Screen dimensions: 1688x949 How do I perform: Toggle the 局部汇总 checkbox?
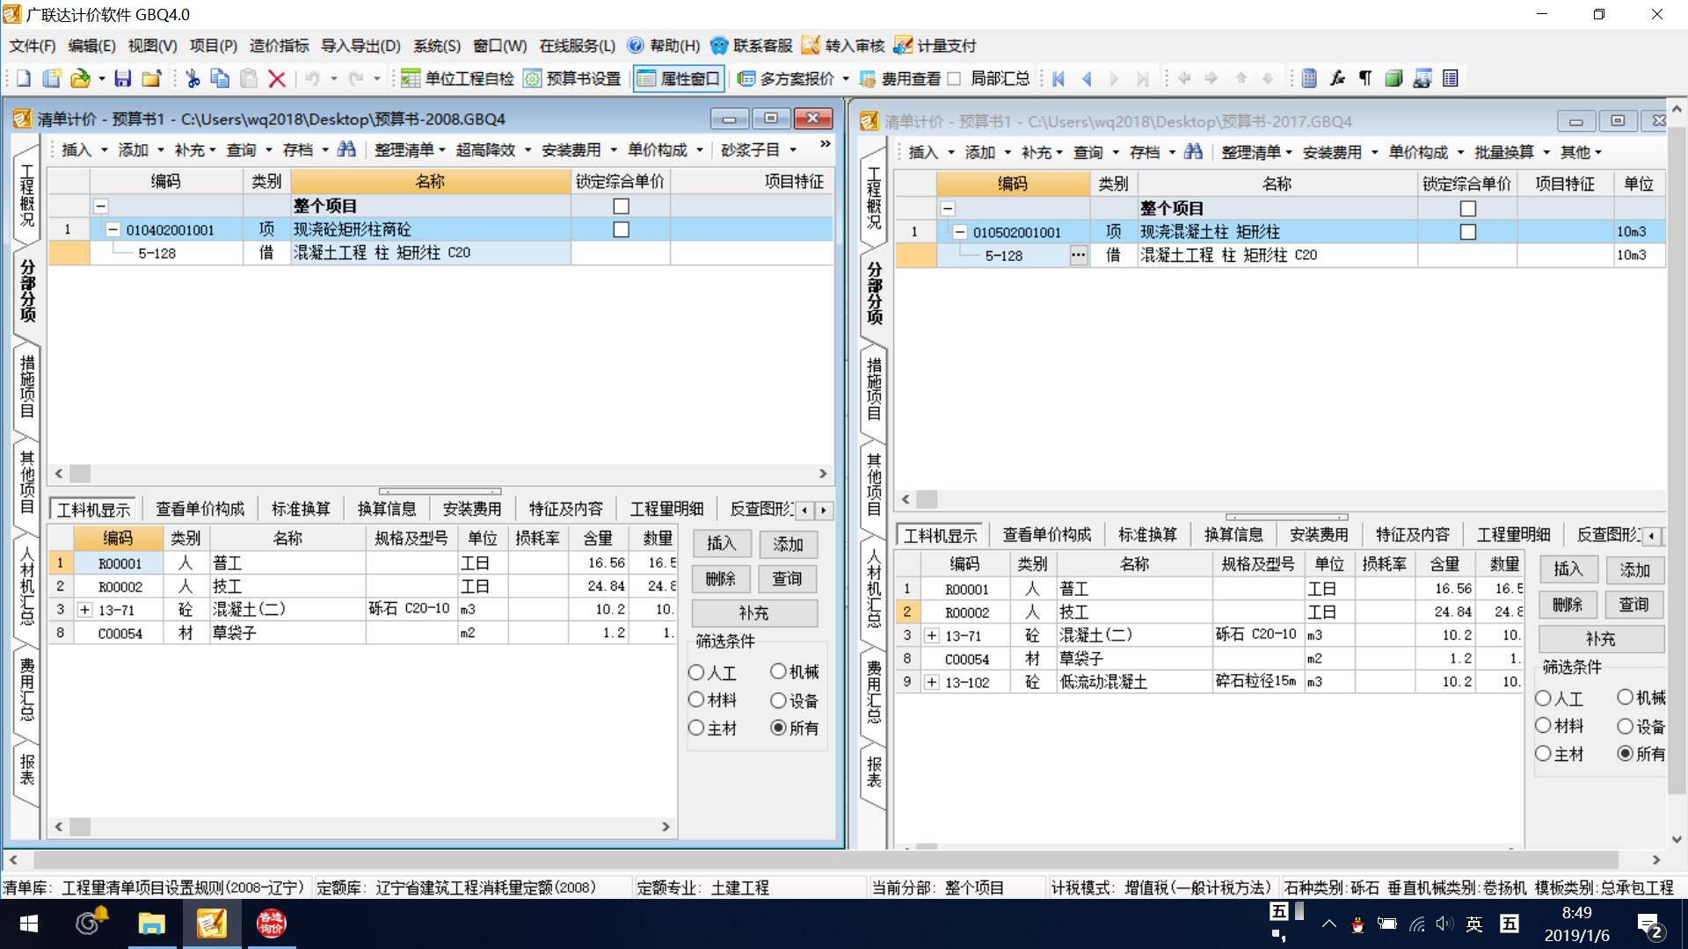tap(954, 79)
